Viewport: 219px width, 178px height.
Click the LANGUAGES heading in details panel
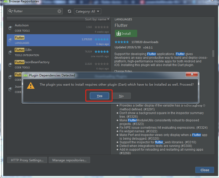click(x=123, y=19)
